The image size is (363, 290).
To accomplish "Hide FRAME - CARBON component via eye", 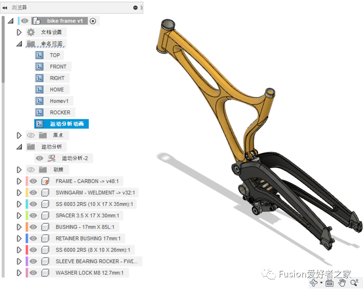I will click(x=34, y=181).
